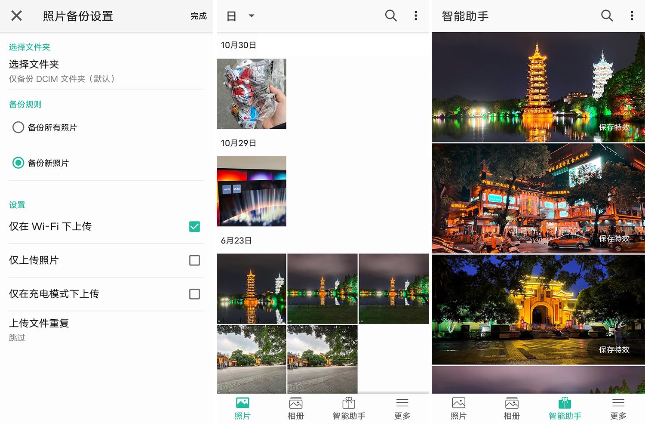Viewport: 645px width, 426px height.
Task: Open the 相册 tab via its album icon
Action: [295, 403]
